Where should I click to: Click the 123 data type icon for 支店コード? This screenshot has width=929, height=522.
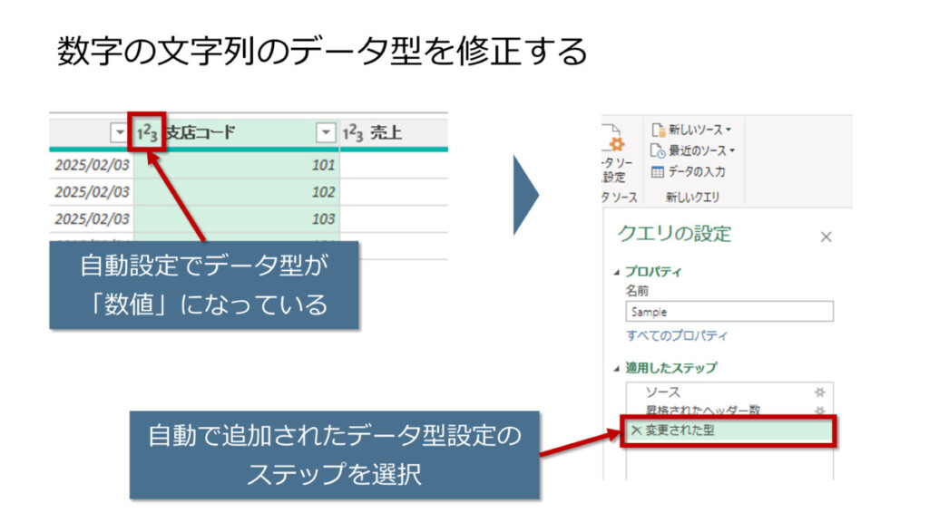point(147,133)
